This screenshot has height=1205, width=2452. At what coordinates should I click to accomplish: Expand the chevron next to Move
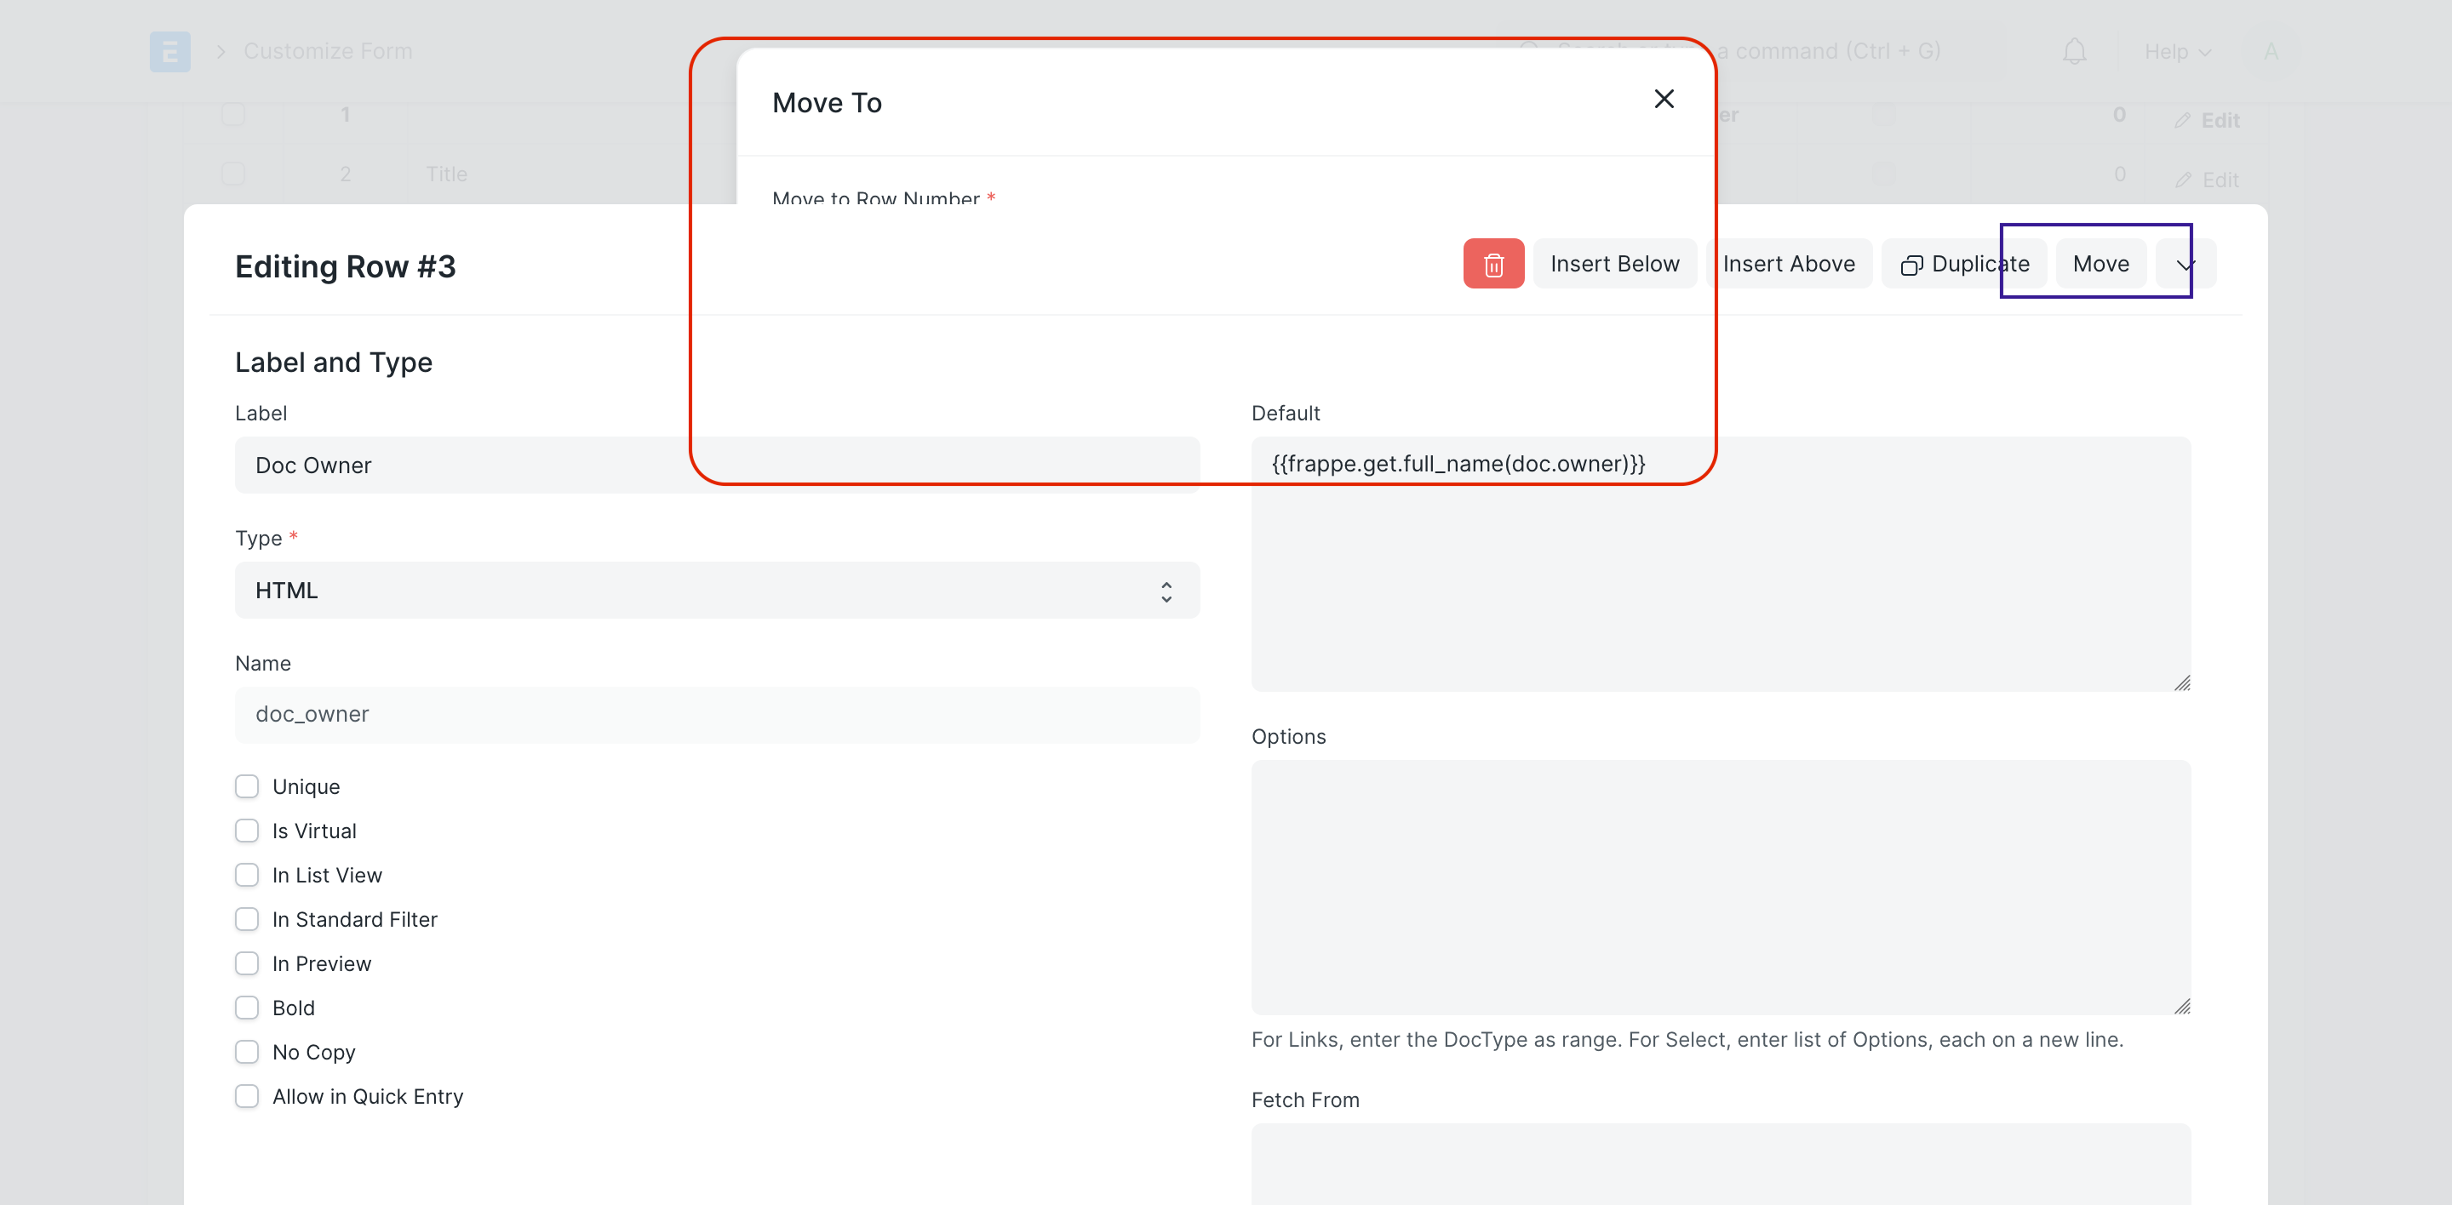point(2184,264)
